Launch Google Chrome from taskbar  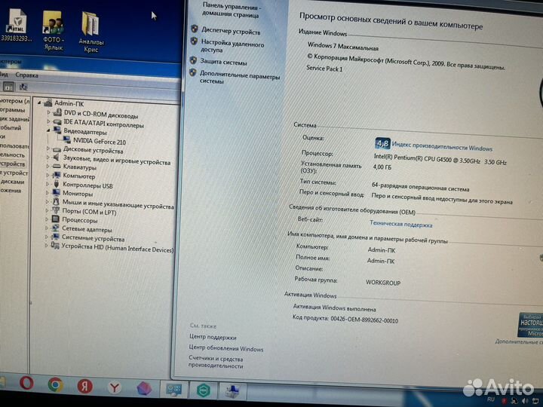tap(55, 384)
